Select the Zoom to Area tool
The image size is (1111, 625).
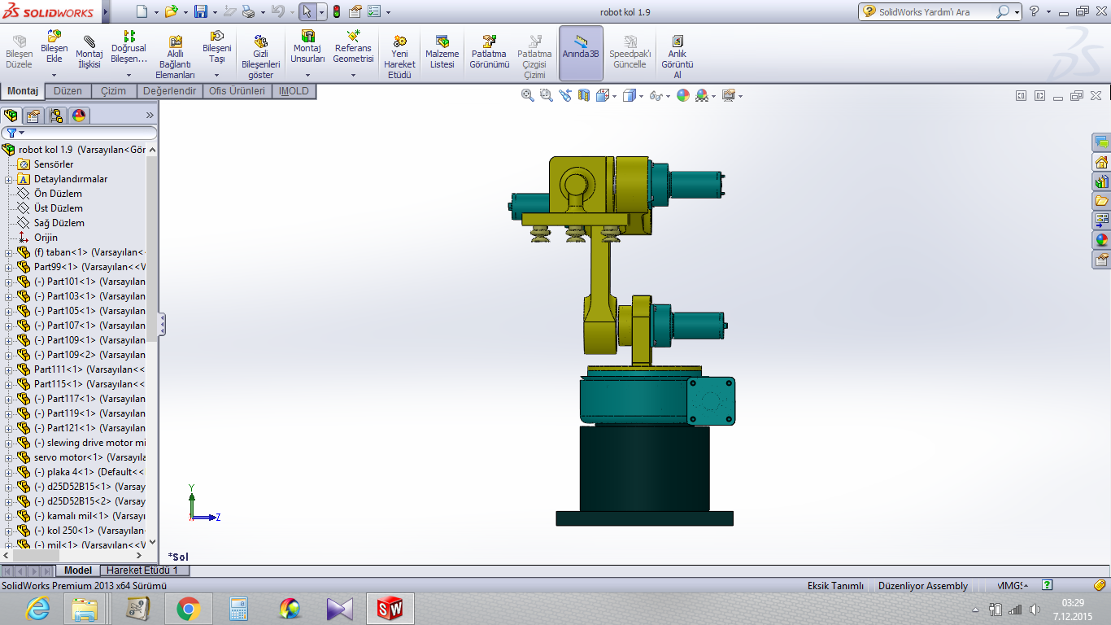click(546, 95)
